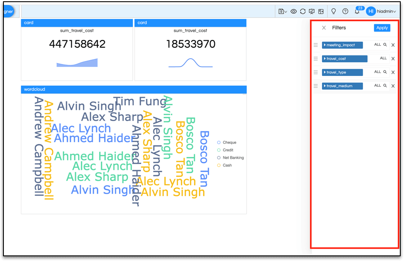Viewport: 405px width, 261px height.
Task: Expand the travel_cost filter
Action: 345,59
